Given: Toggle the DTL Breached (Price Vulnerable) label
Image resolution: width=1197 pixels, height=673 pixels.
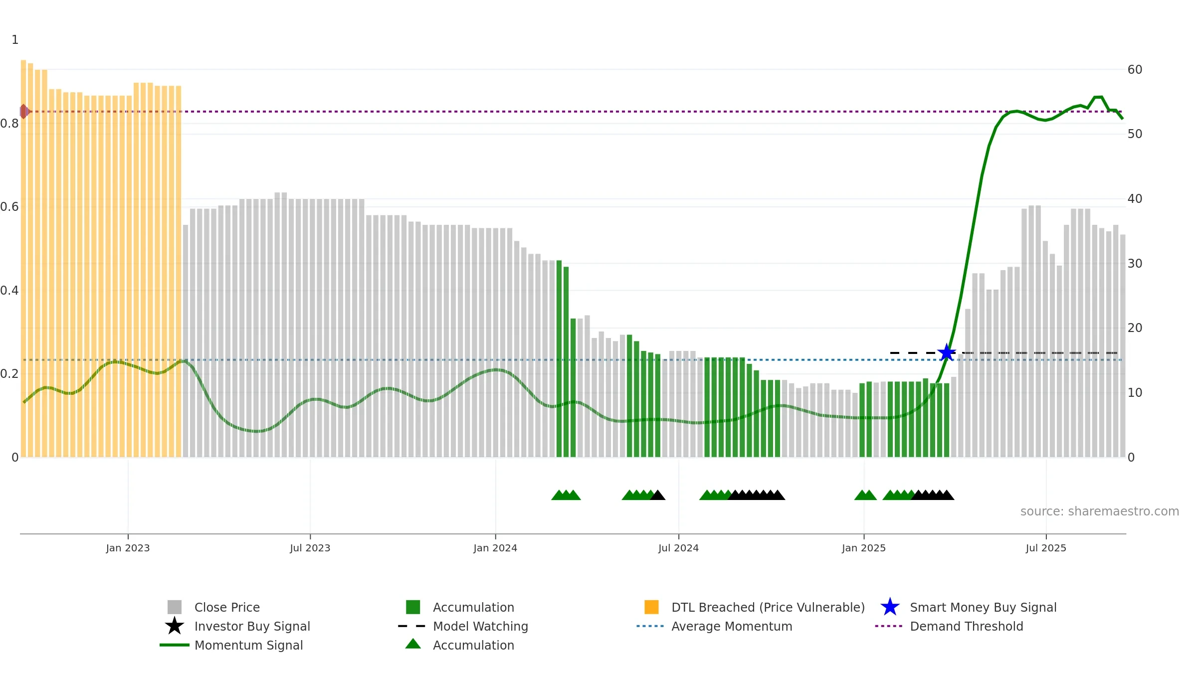Looking at the screenshot, I should coord(768,607).
